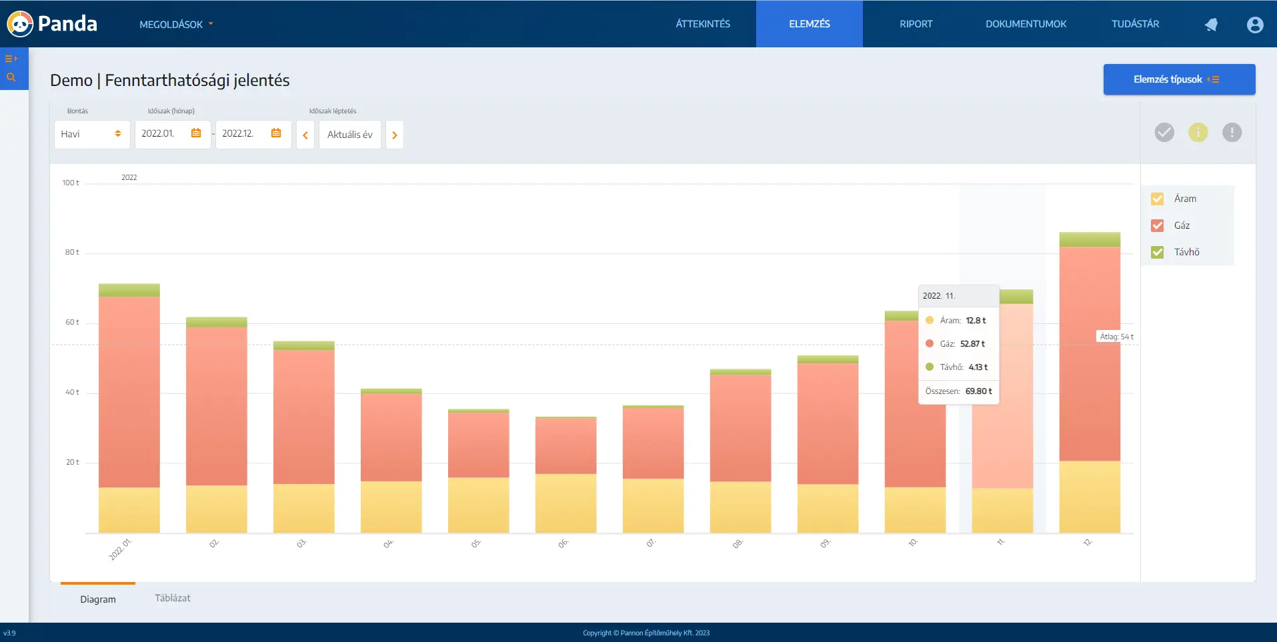The height and width of the screenshot is (642, 1277).
Task: Expand the sidebar menu icon
Action: click(11, 59)
